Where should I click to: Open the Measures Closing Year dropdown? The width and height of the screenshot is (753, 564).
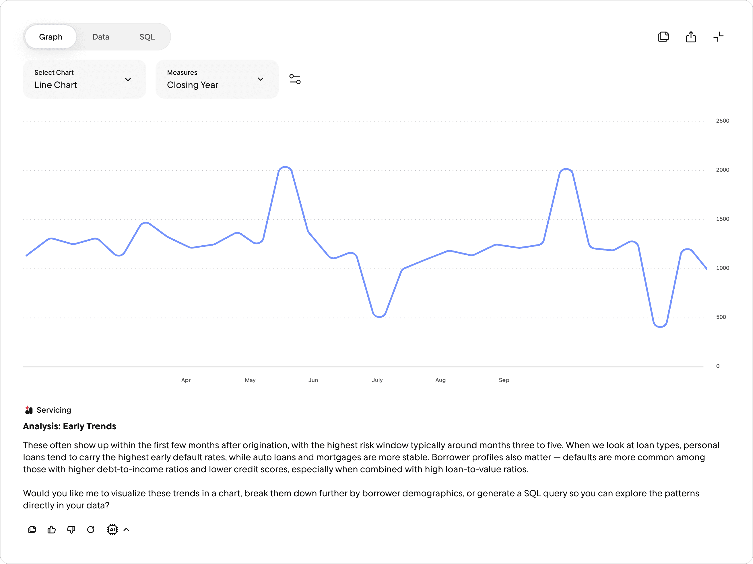[217, 79]
